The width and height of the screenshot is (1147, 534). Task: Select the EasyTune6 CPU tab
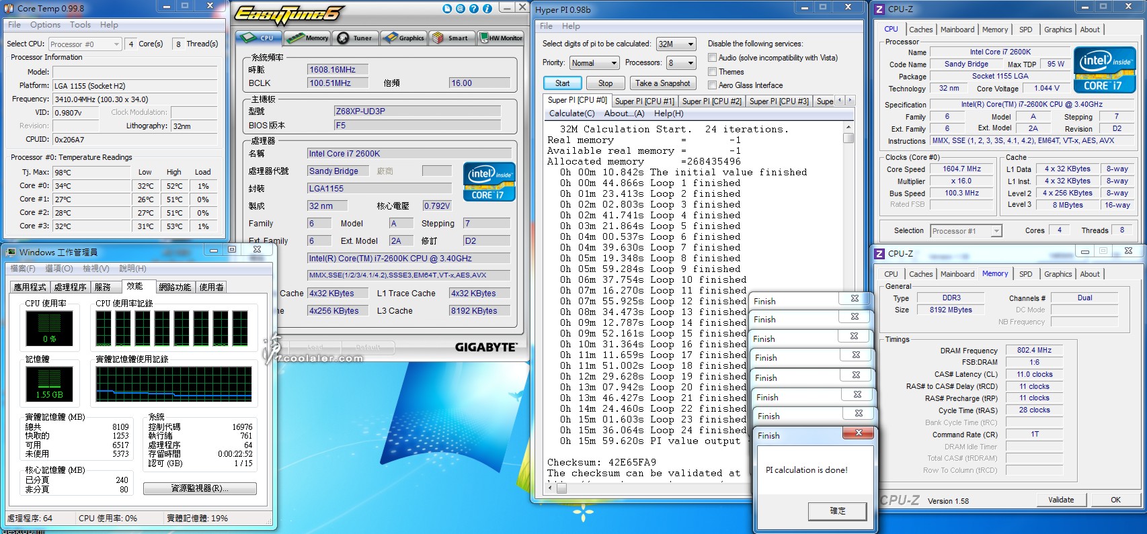point(259,38)
